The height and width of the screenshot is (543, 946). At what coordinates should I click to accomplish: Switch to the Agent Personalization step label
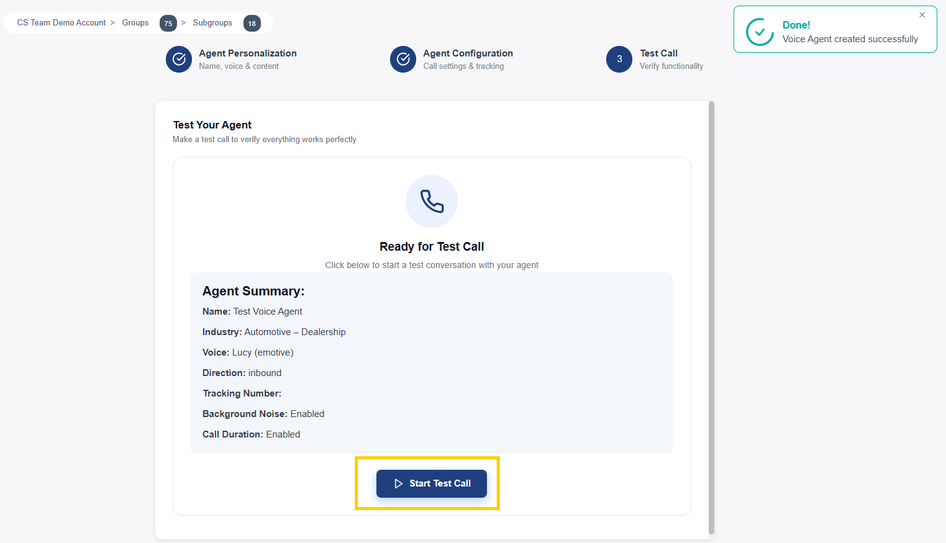pos(248,53)
